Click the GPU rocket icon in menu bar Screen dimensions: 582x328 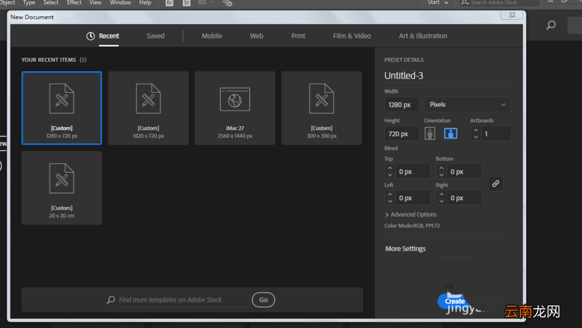click(227, 3)
